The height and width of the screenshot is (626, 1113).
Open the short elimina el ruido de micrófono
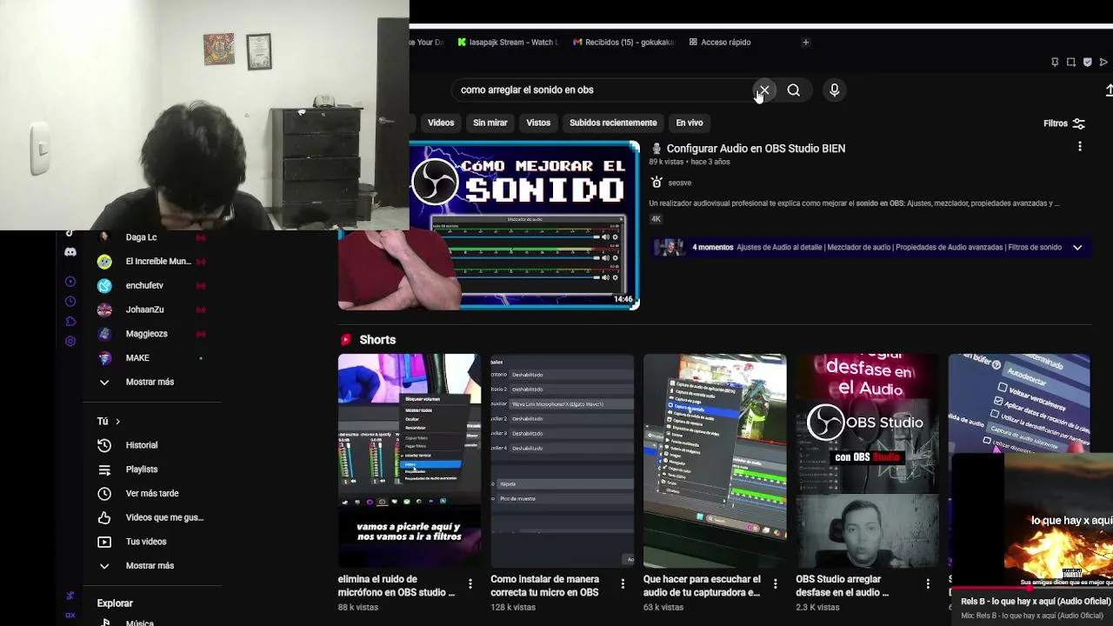[x=409, y=461]
